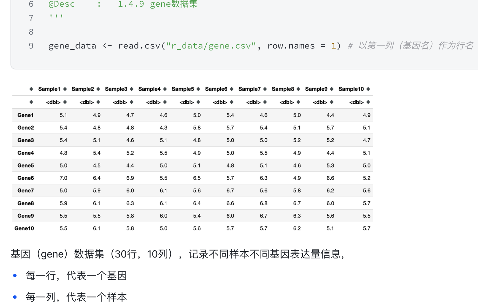
Task: Click Gene3 Sample10 value 4.7
Action: click(367, 140)
